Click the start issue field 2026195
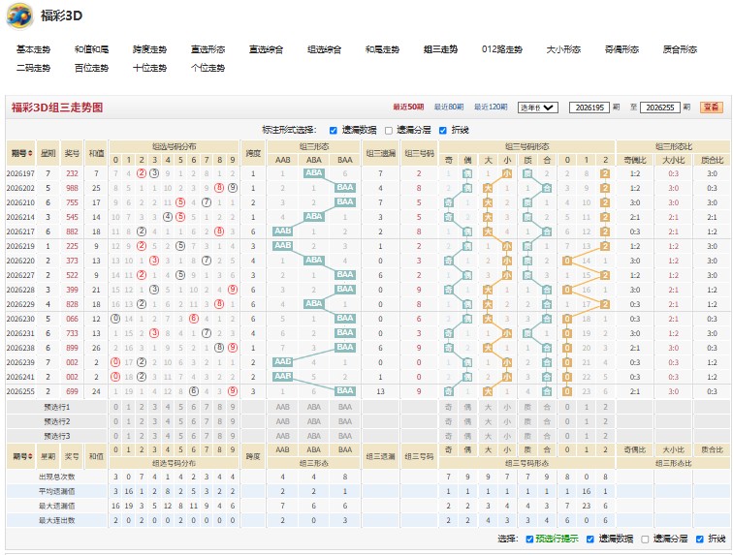Image resolution: width=733 pixels, height=555 pixels. tap(590, 108)
